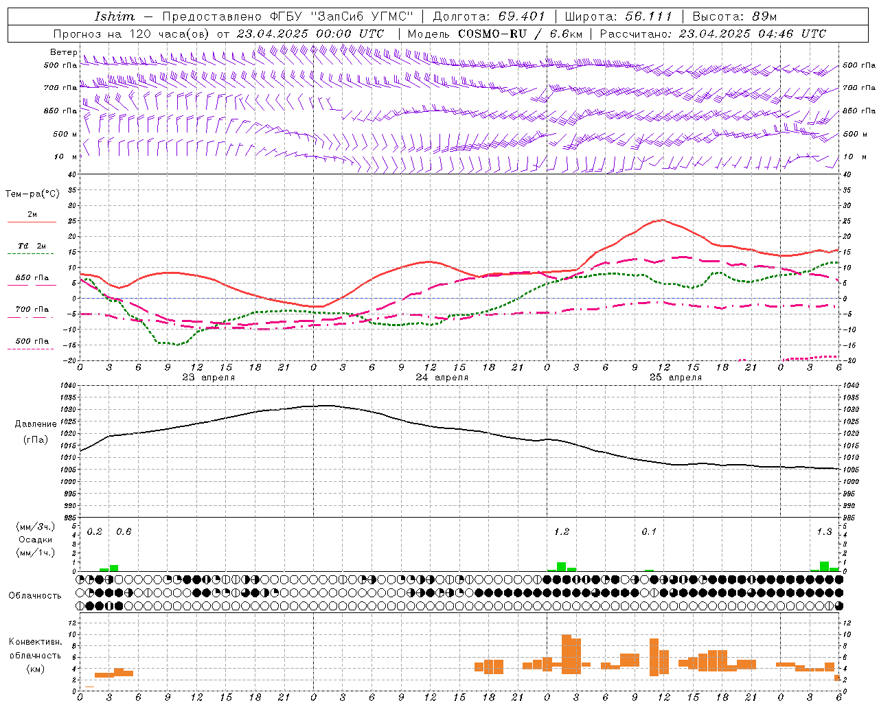Click the left "500 м" wind level label
This screenshot has height=703, width=879.
[65, 134]
